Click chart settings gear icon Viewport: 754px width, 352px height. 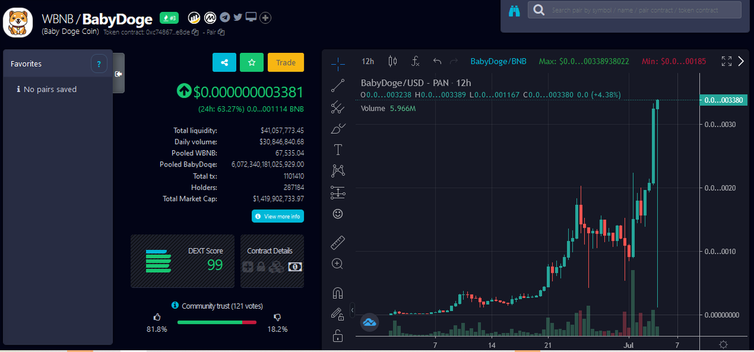click(x=723, y=344)
